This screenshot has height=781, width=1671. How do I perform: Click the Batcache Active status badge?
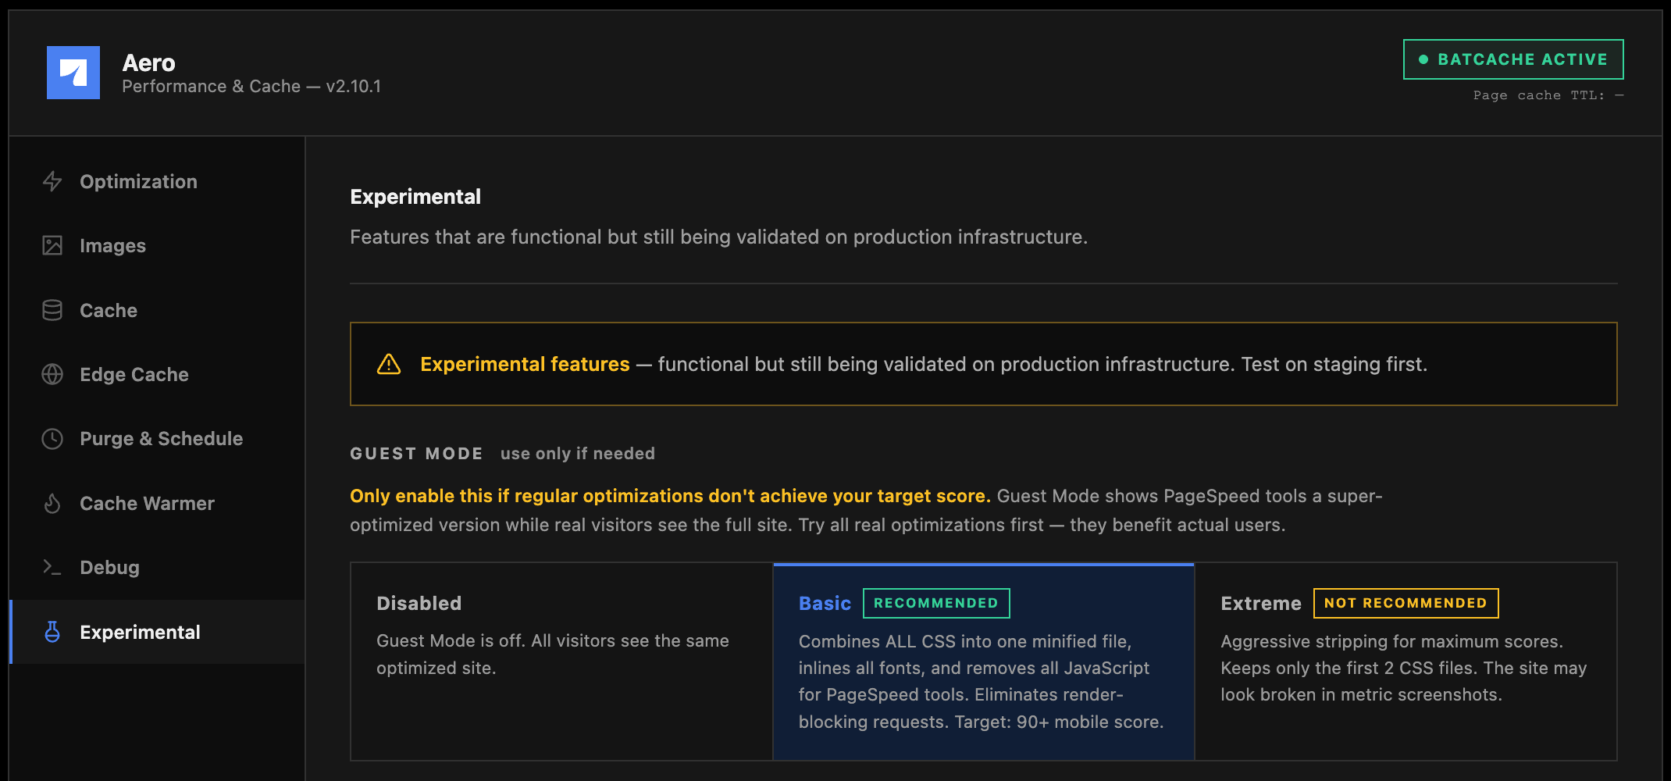click(x=1513, y=59)
